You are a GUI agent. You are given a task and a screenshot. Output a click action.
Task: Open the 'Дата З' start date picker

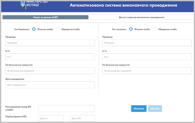tap(51, 118)
